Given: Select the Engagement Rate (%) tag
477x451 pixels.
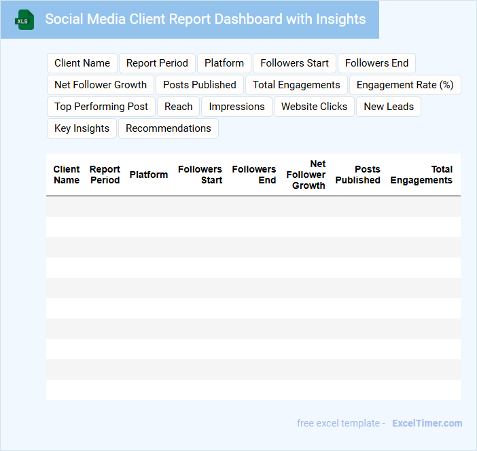Looking at the screenshot, I should [405, 85].
